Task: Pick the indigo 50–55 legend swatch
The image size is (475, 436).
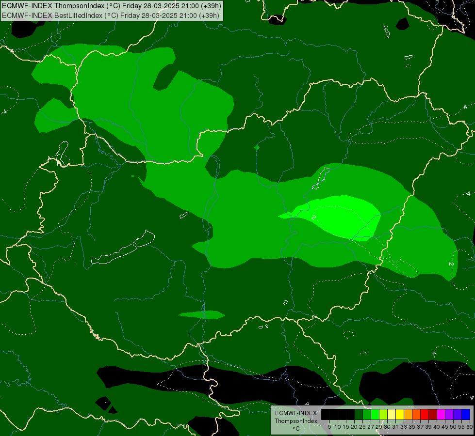Action: point(458,414)
